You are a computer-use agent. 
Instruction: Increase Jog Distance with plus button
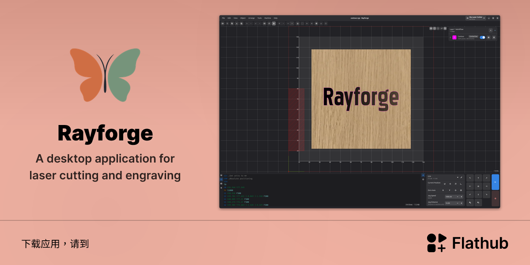[x=461, y=203]
